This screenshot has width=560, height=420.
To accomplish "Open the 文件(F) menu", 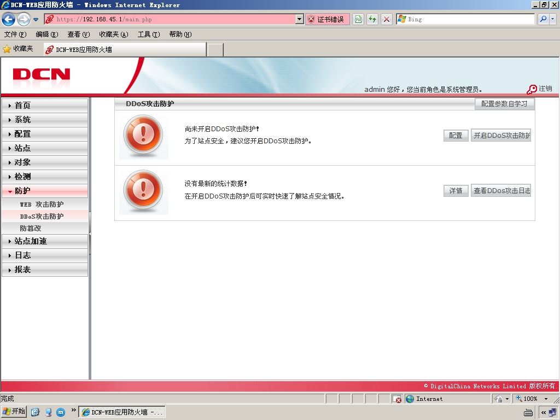I will pos(15,34).
